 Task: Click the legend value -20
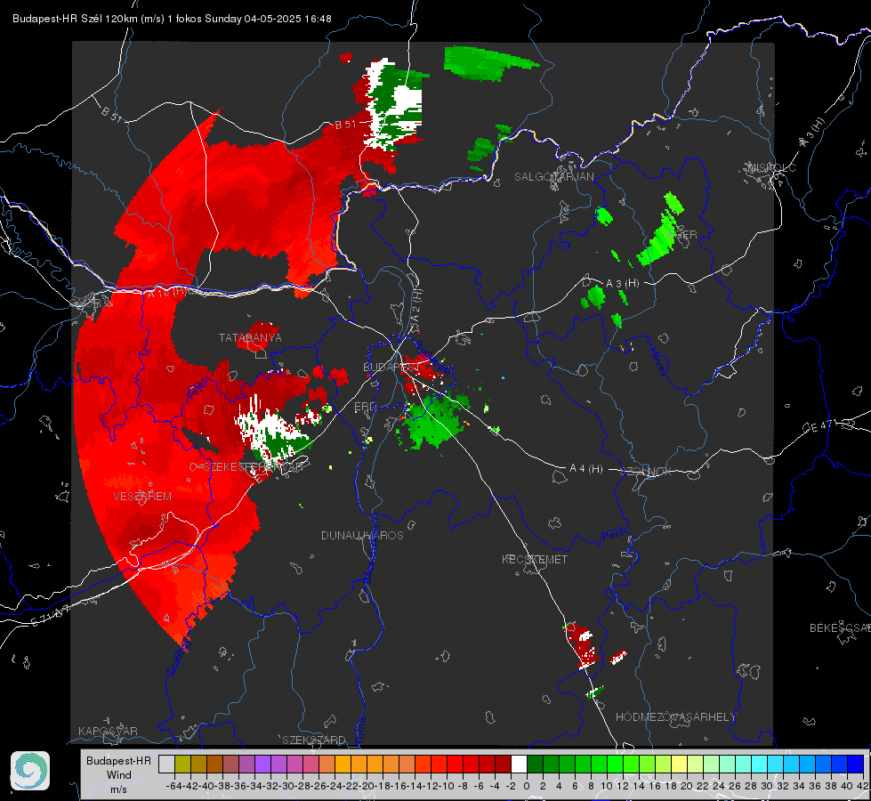click(x=367, y=786)
